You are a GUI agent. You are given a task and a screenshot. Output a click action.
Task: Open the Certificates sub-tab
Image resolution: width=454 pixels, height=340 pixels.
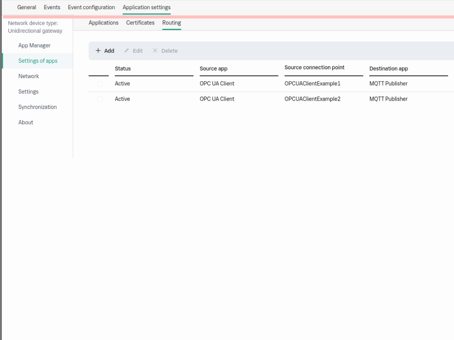click(140, 23)
